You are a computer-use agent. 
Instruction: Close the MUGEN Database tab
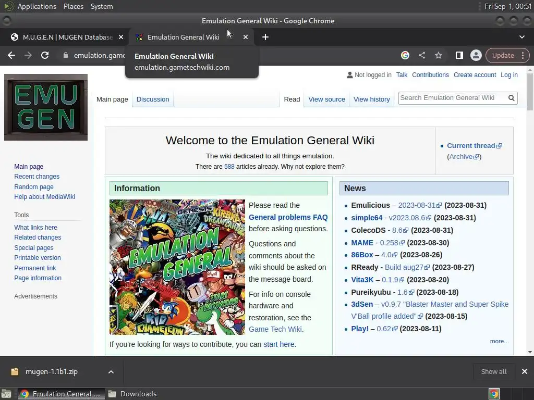click(x=121, y=37)
